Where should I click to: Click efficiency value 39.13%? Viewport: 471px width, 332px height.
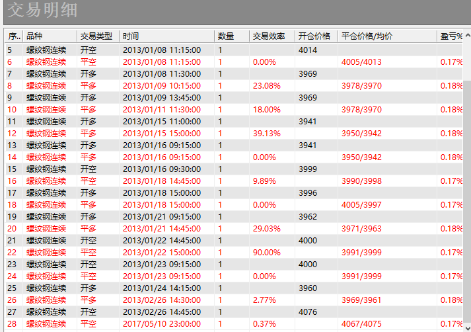(266, 133)
